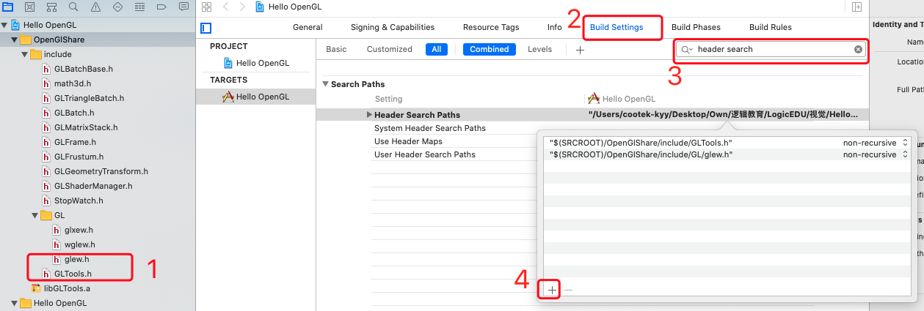The image size is (924, 311).
Task: Open Signing & Capabilities tab
Action: pos(393,27)
